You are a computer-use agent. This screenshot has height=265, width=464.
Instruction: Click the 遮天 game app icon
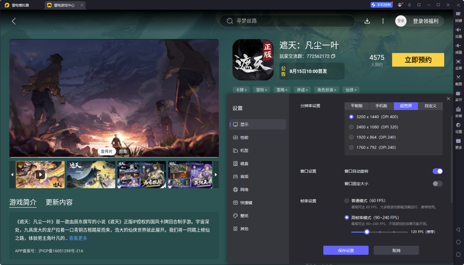[253, 60]
